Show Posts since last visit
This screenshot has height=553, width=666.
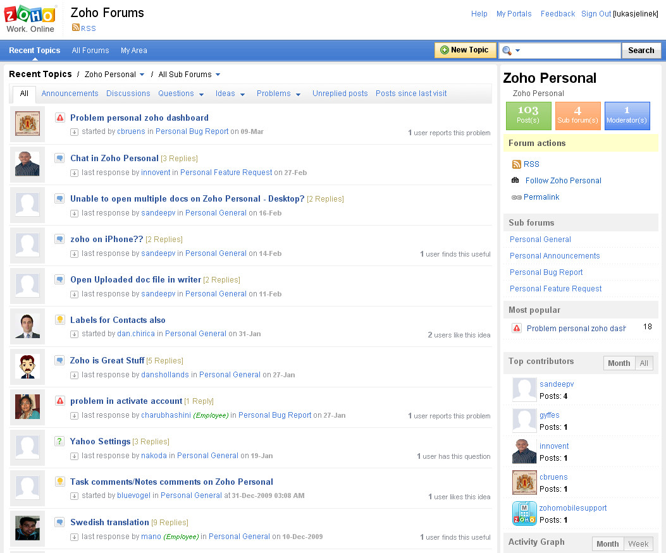[410, 94]
